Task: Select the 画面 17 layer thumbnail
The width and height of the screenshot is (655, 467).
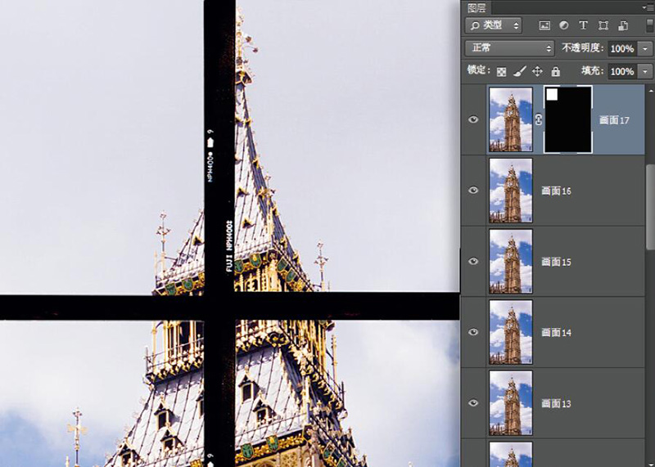Action: point(510,119)
